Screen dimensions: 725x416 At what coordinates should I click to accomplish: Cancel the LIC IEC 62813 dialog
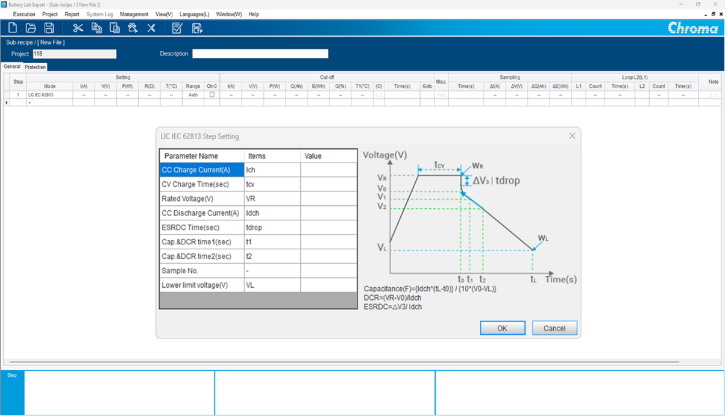pos(554,328)
